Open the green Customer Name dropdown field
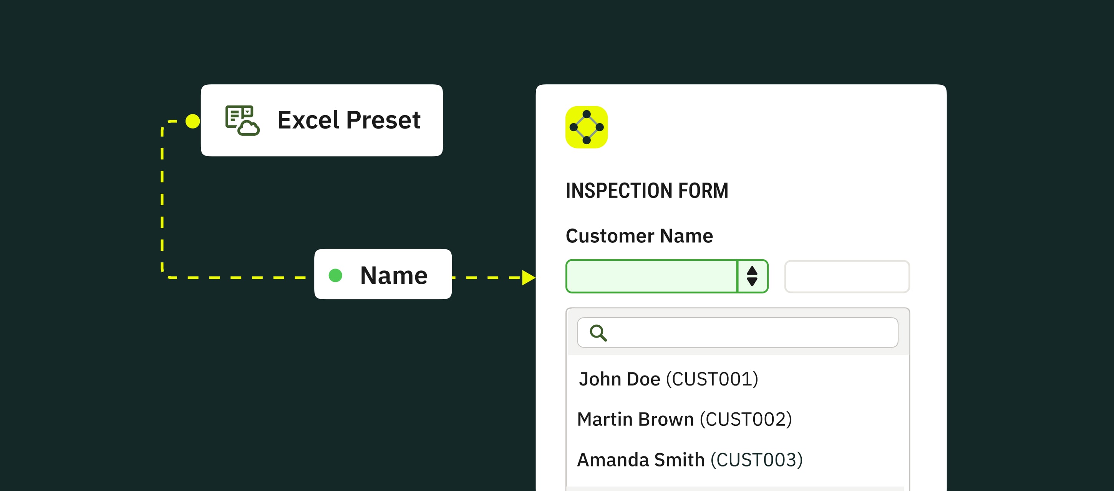The width and height of the screenshot is (1114, 491). pos(651,276)
